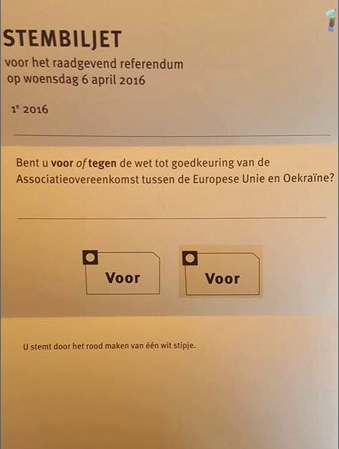The height and width of the screenshot is (449, 339).
Task: Click the '1e 2016' referendum number
Action: tap(30, 109)
